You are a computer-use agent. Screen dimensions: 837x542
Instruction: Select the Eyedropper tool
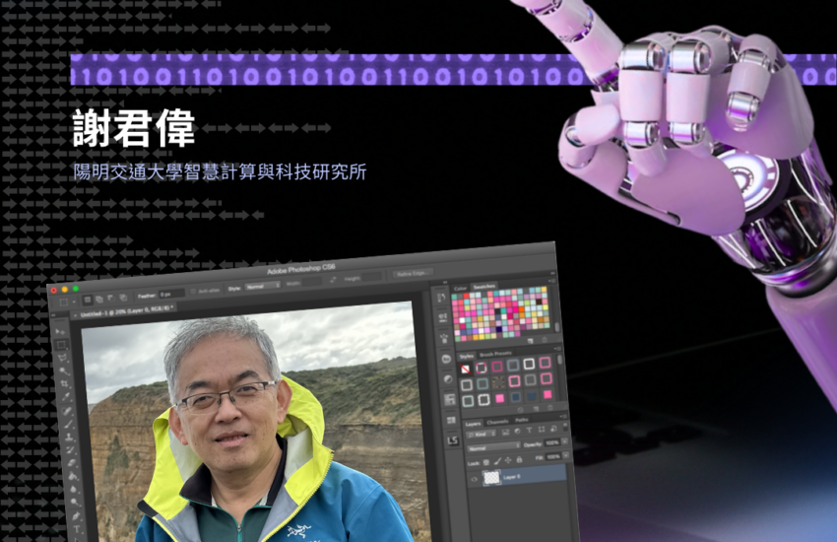tap(67, 397)
